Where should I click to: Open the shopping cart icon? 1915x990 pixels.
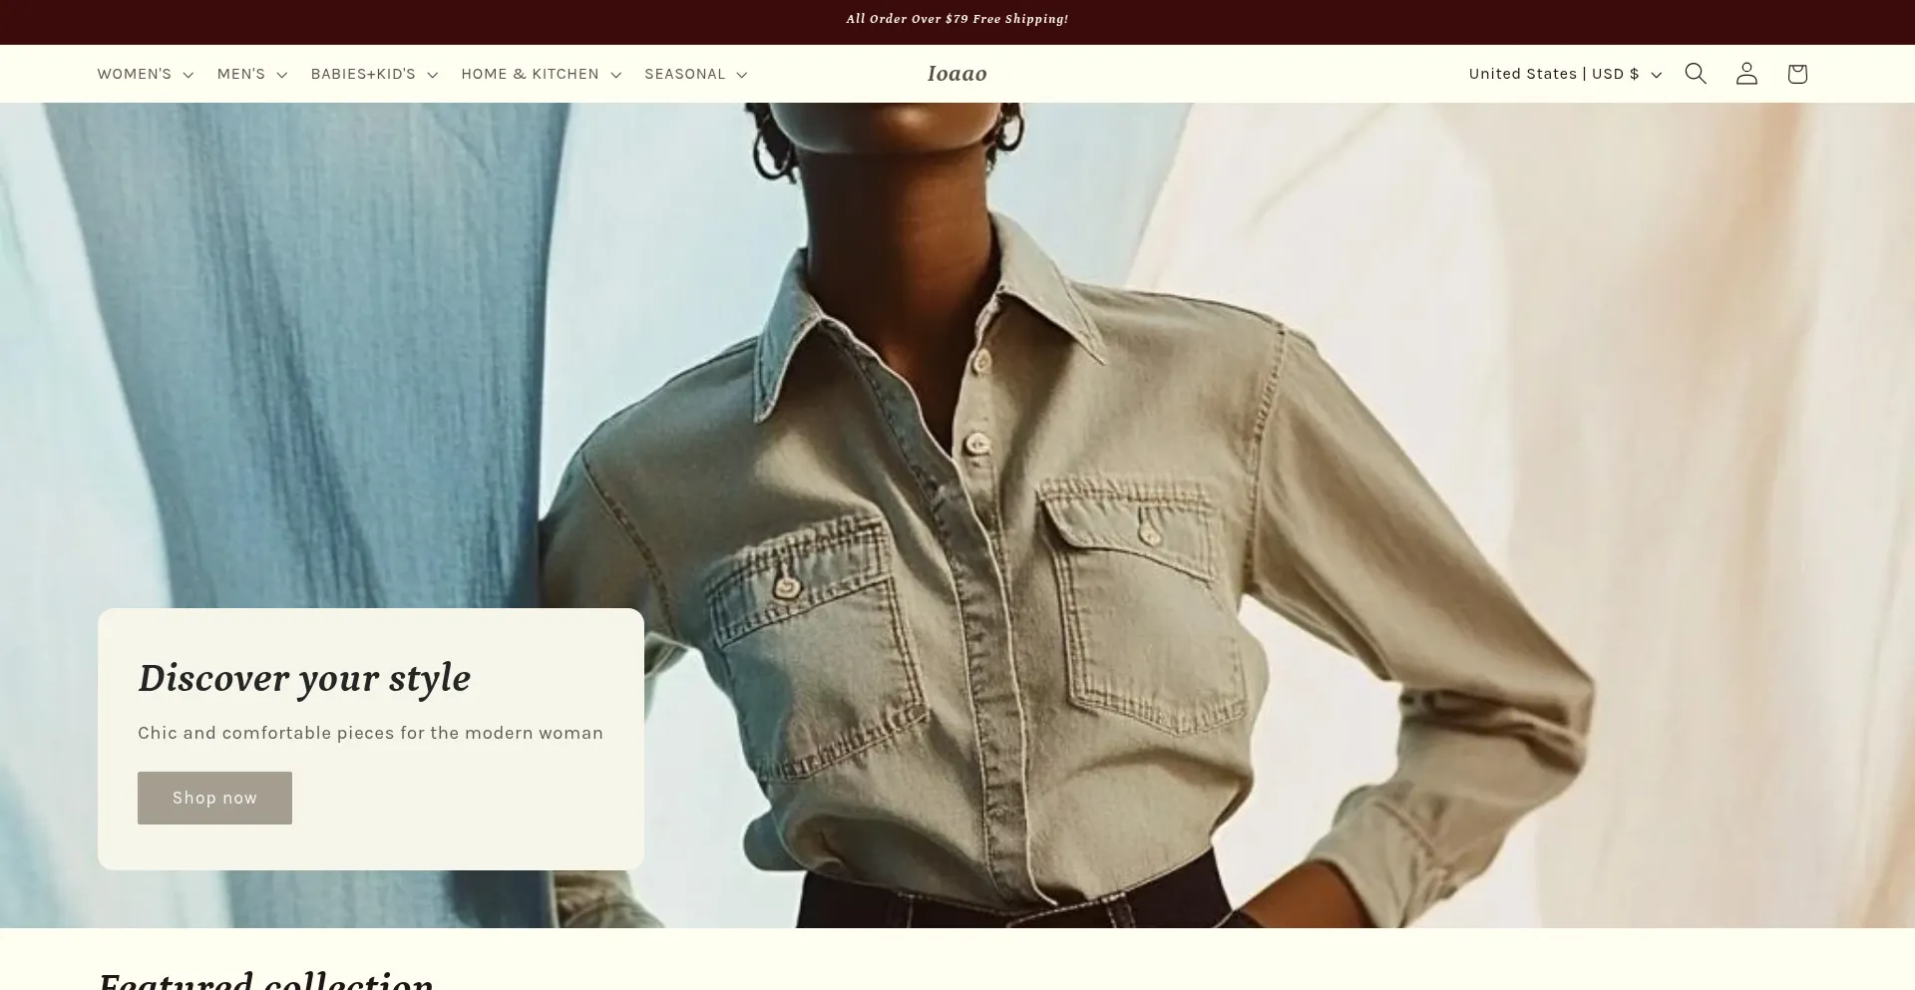1797,74
